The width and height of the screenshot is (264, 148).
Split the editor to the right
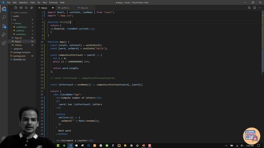[x=255, y=8]
